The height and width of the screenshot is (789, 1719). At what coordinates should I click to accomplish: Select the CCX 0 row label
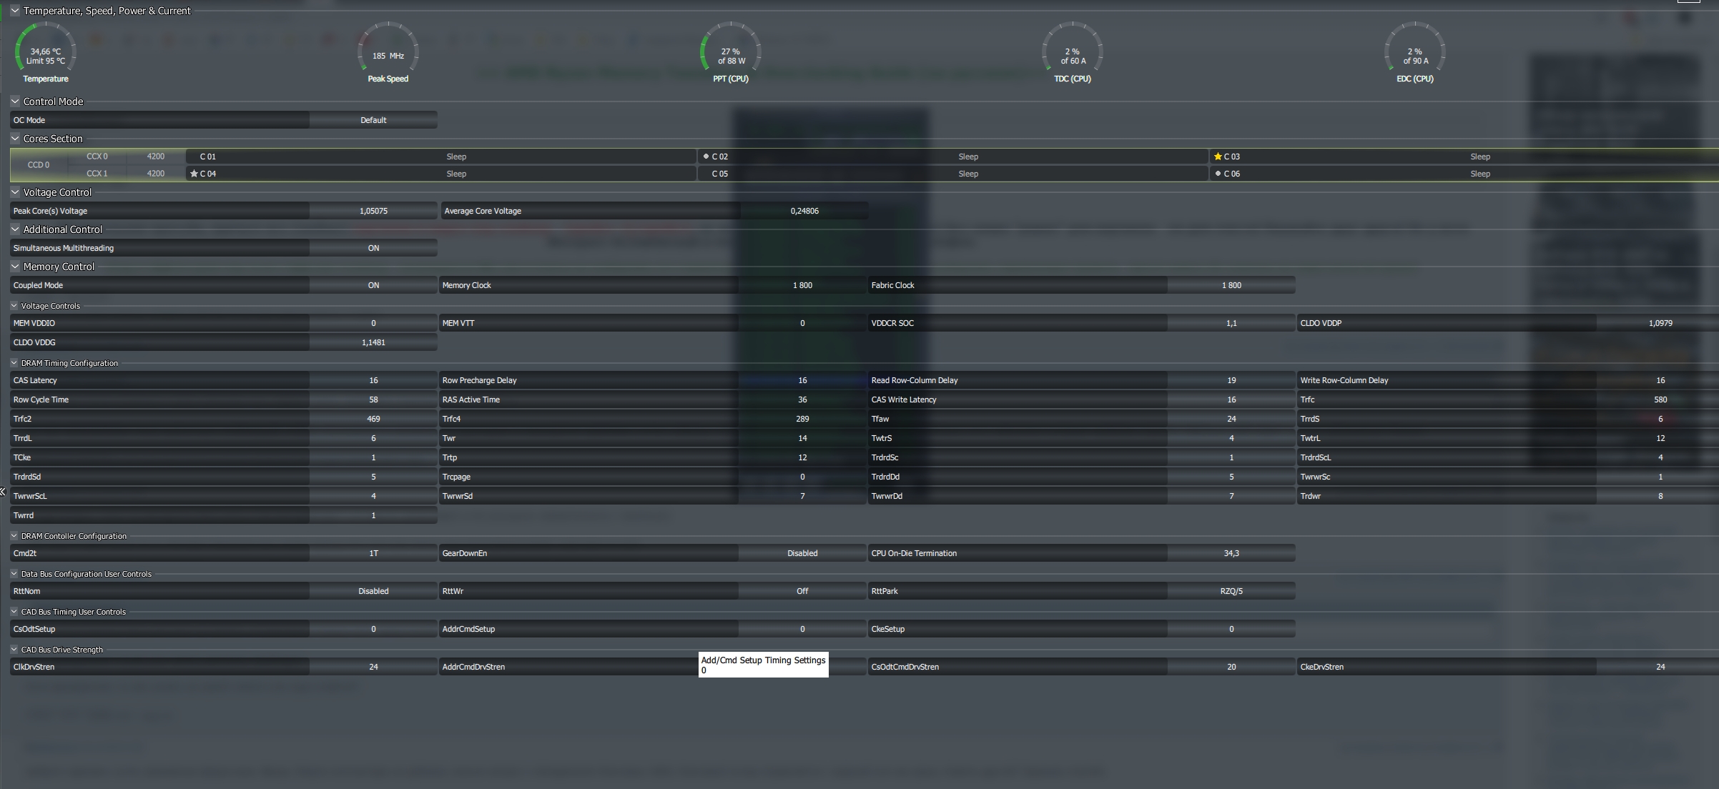click(97, 157)
